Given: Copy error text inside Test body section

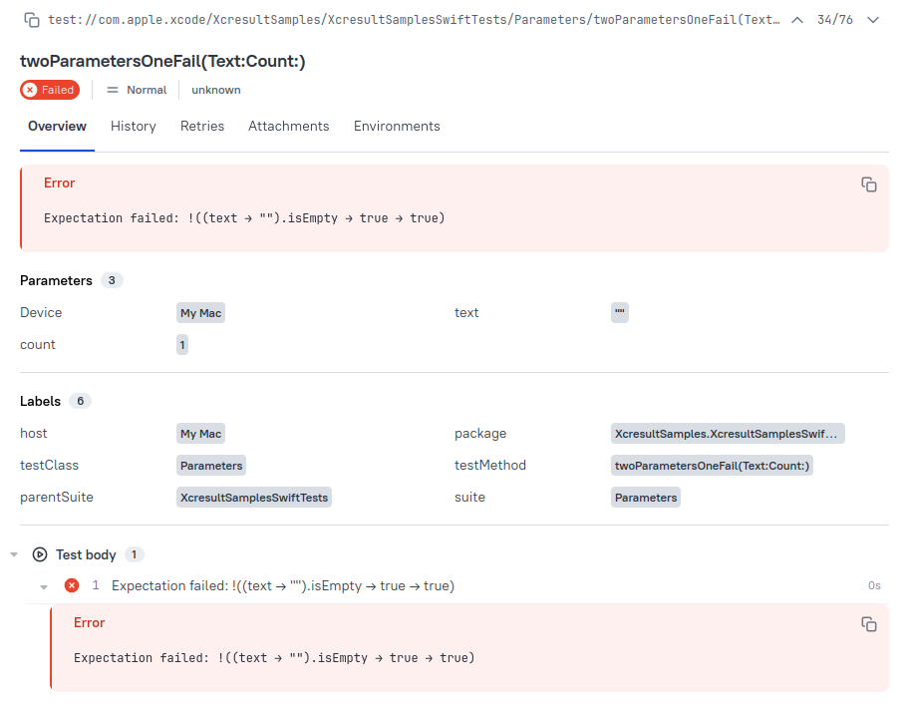Looking at the screenshot, I should (x=868, y=624).
